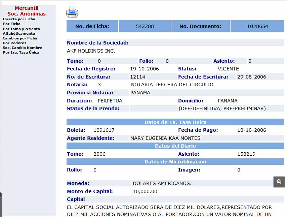
Task: Select the Por 1ra. Tasa Única link
Action: tap(21, 52)
